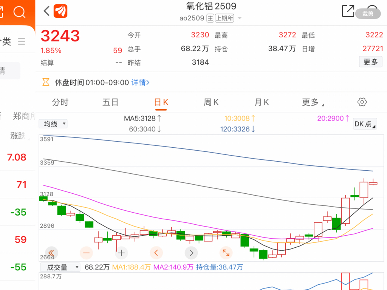Tap the 日增 27721 value
387x290 pixels.
pos(373,49)
